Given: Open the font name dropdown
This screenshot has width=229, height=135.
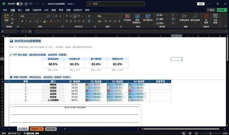Looking at the screenshot, I should click(x=46, y=16).
